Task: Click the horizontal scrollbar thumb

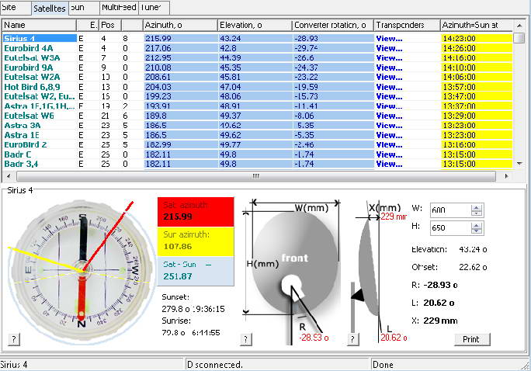Action: [256, 176]
